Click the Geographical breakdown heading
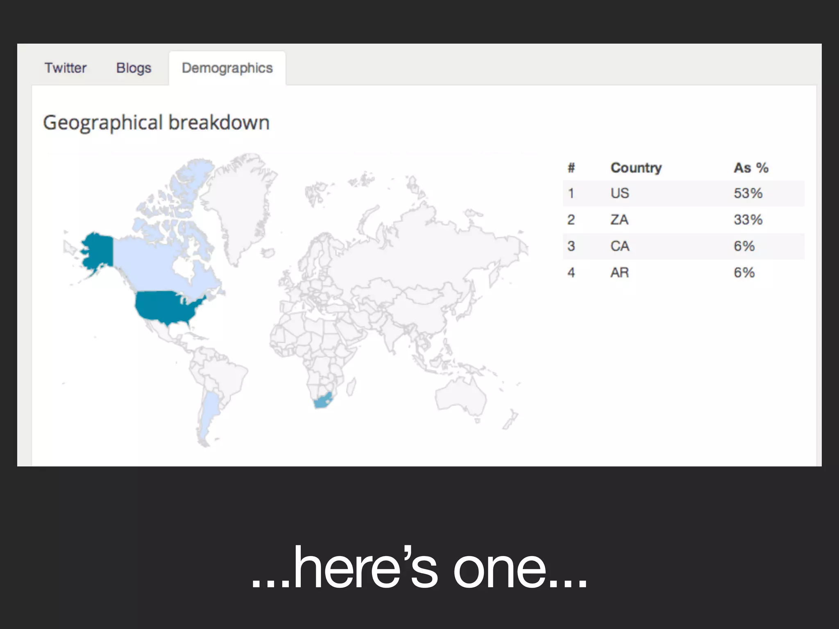 (156, 123)
